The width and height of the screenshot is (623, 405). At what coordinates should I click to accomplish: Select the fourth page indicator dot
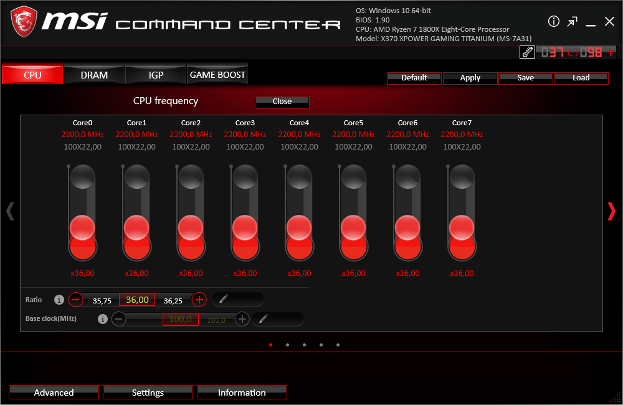click(x=321, y=345)
